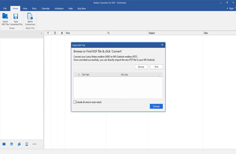Open the Tools tab
The height and width of the screenshot is (154, 236).
point(34,8)
